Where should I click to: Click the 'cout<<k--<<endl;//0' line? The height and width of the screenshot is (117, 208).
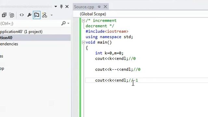(118, 70)
